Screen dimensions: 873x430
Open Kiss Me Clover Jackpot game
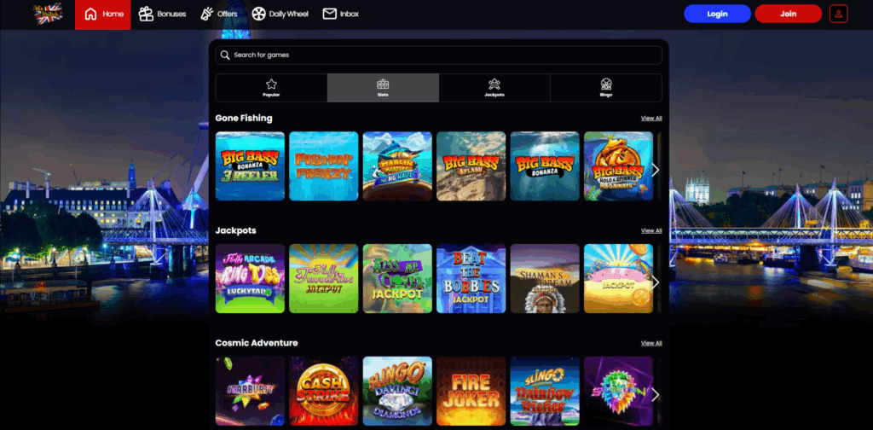point(397,278)
